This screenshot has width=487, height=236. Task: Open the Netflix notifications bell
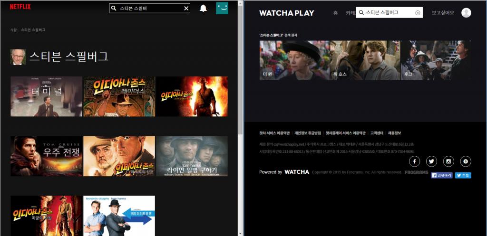[x=203, y=9]
